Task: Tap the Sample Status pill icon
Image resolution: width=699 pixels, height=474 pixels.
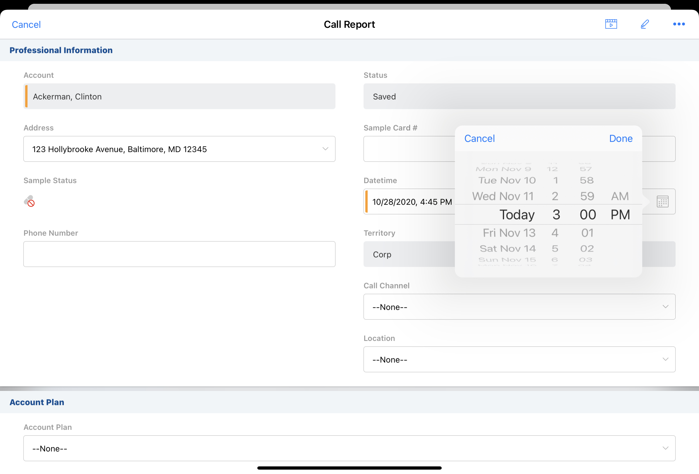Action: tap(30, 201)
